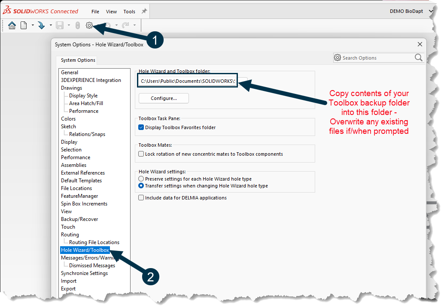Select External References option
Screen dimensions: 444x308
pyautogui.click(x=83, y=173)
